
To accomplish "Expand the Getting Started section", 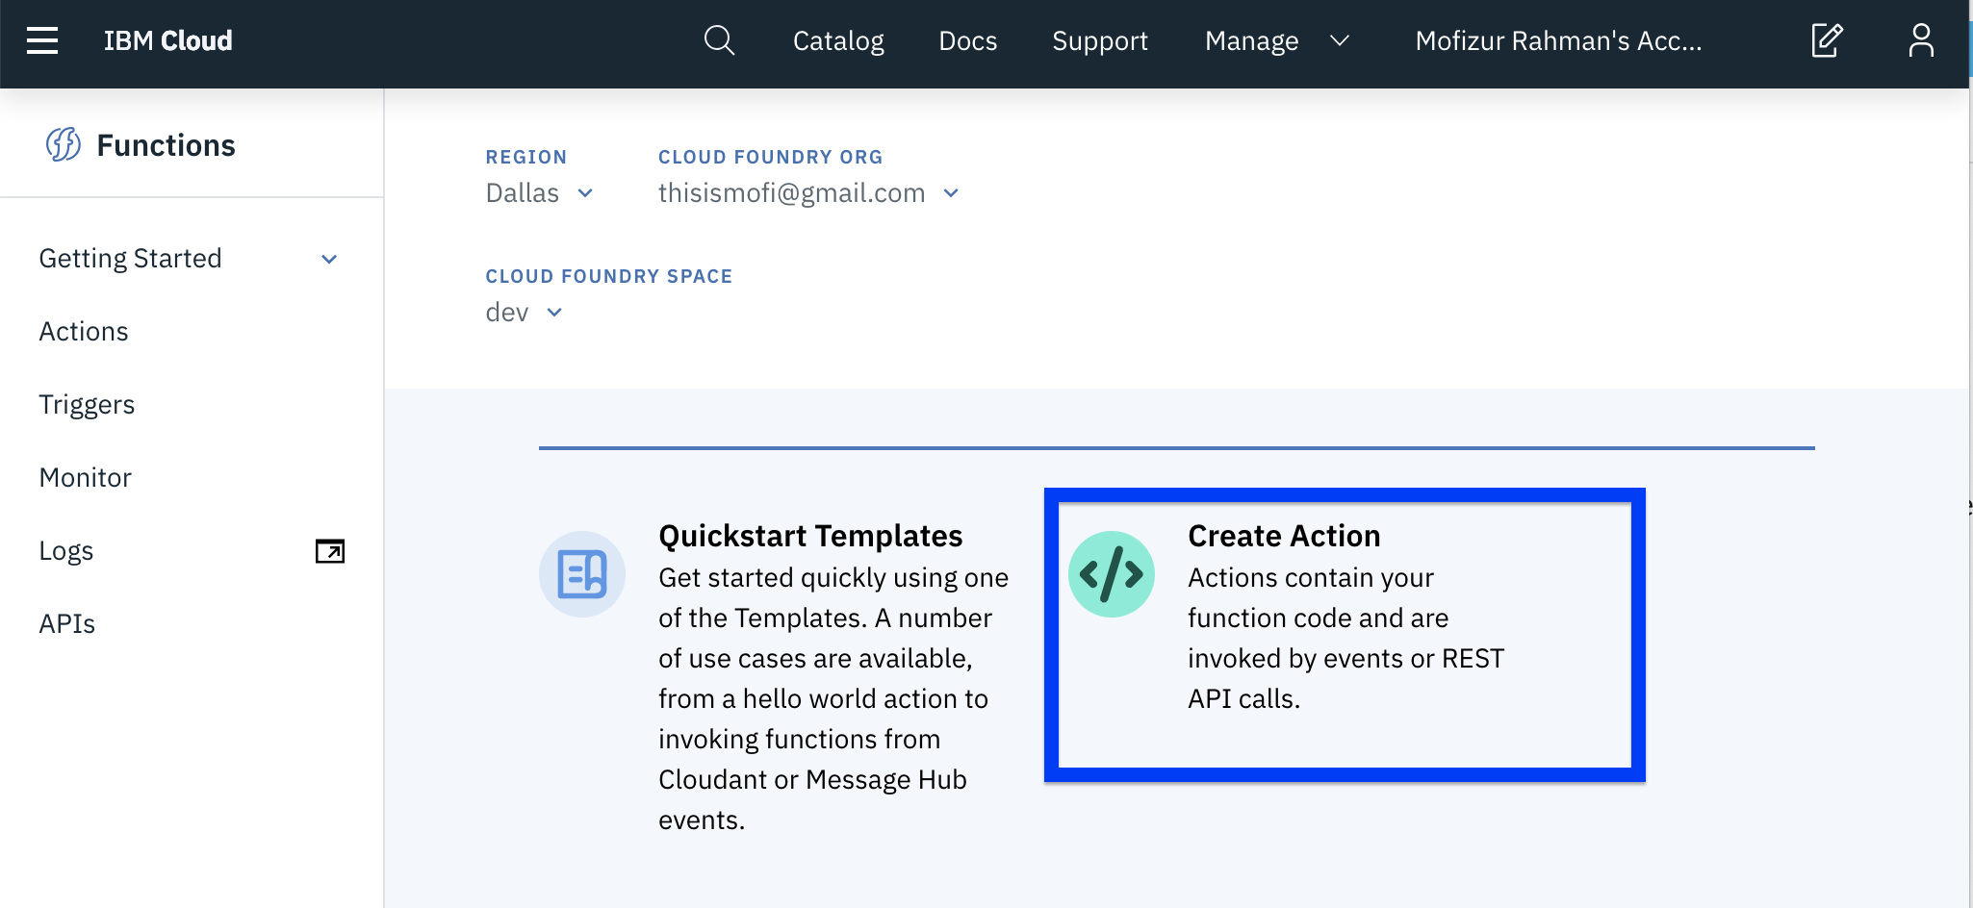I will pyautogui.click(x=329, y=259).
